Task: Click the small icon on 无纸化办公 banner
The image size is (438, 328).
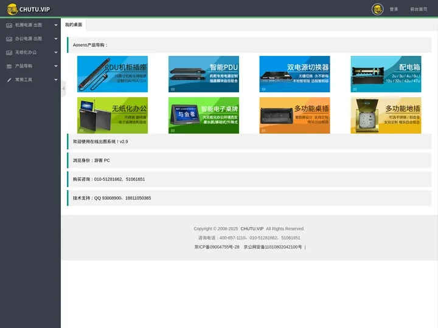Action: (x=82, y=131)
